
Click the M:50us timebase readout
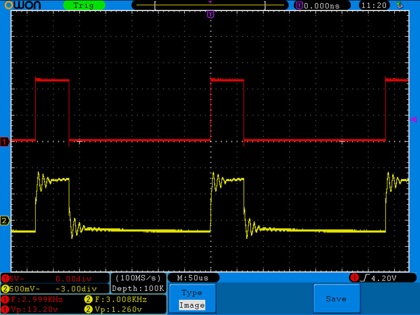point(193,278)
